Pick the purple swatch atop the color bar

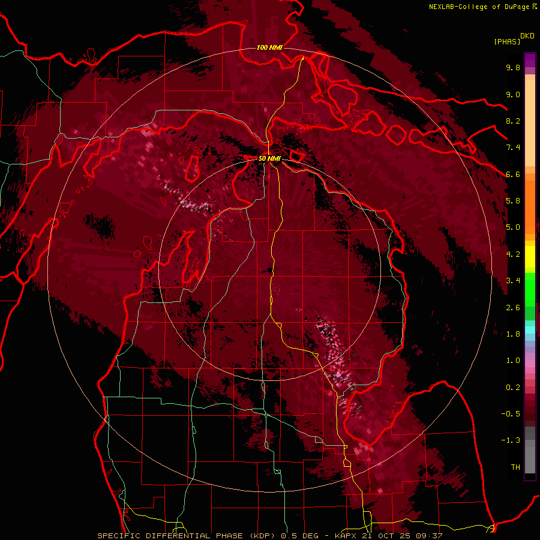pos(530,60)
